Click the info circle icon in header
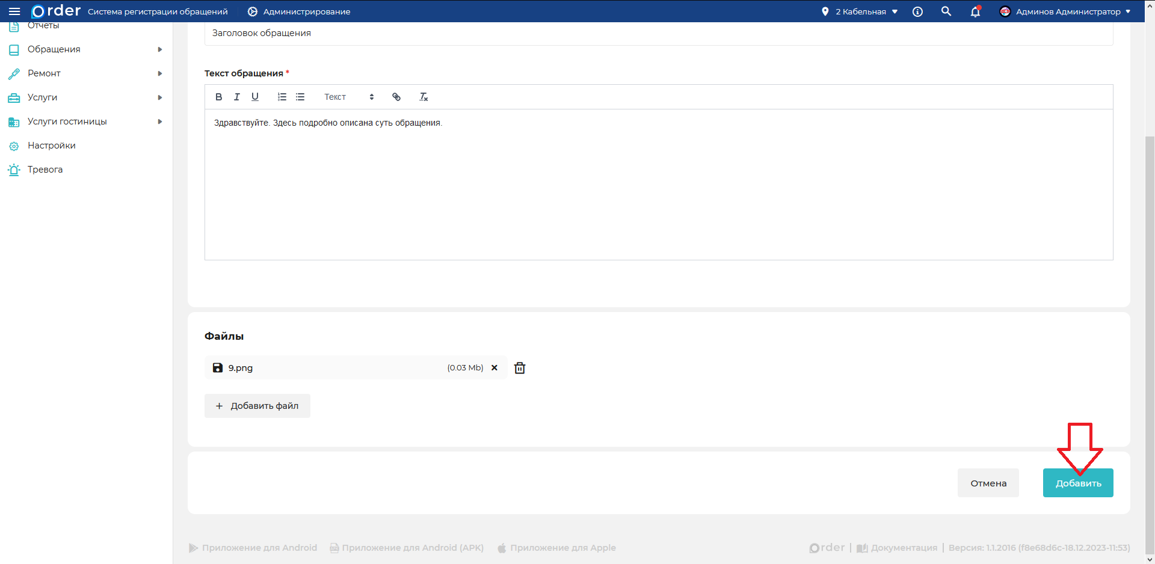The height and width of the screenshot is (564, 1155). click(917, 11)
